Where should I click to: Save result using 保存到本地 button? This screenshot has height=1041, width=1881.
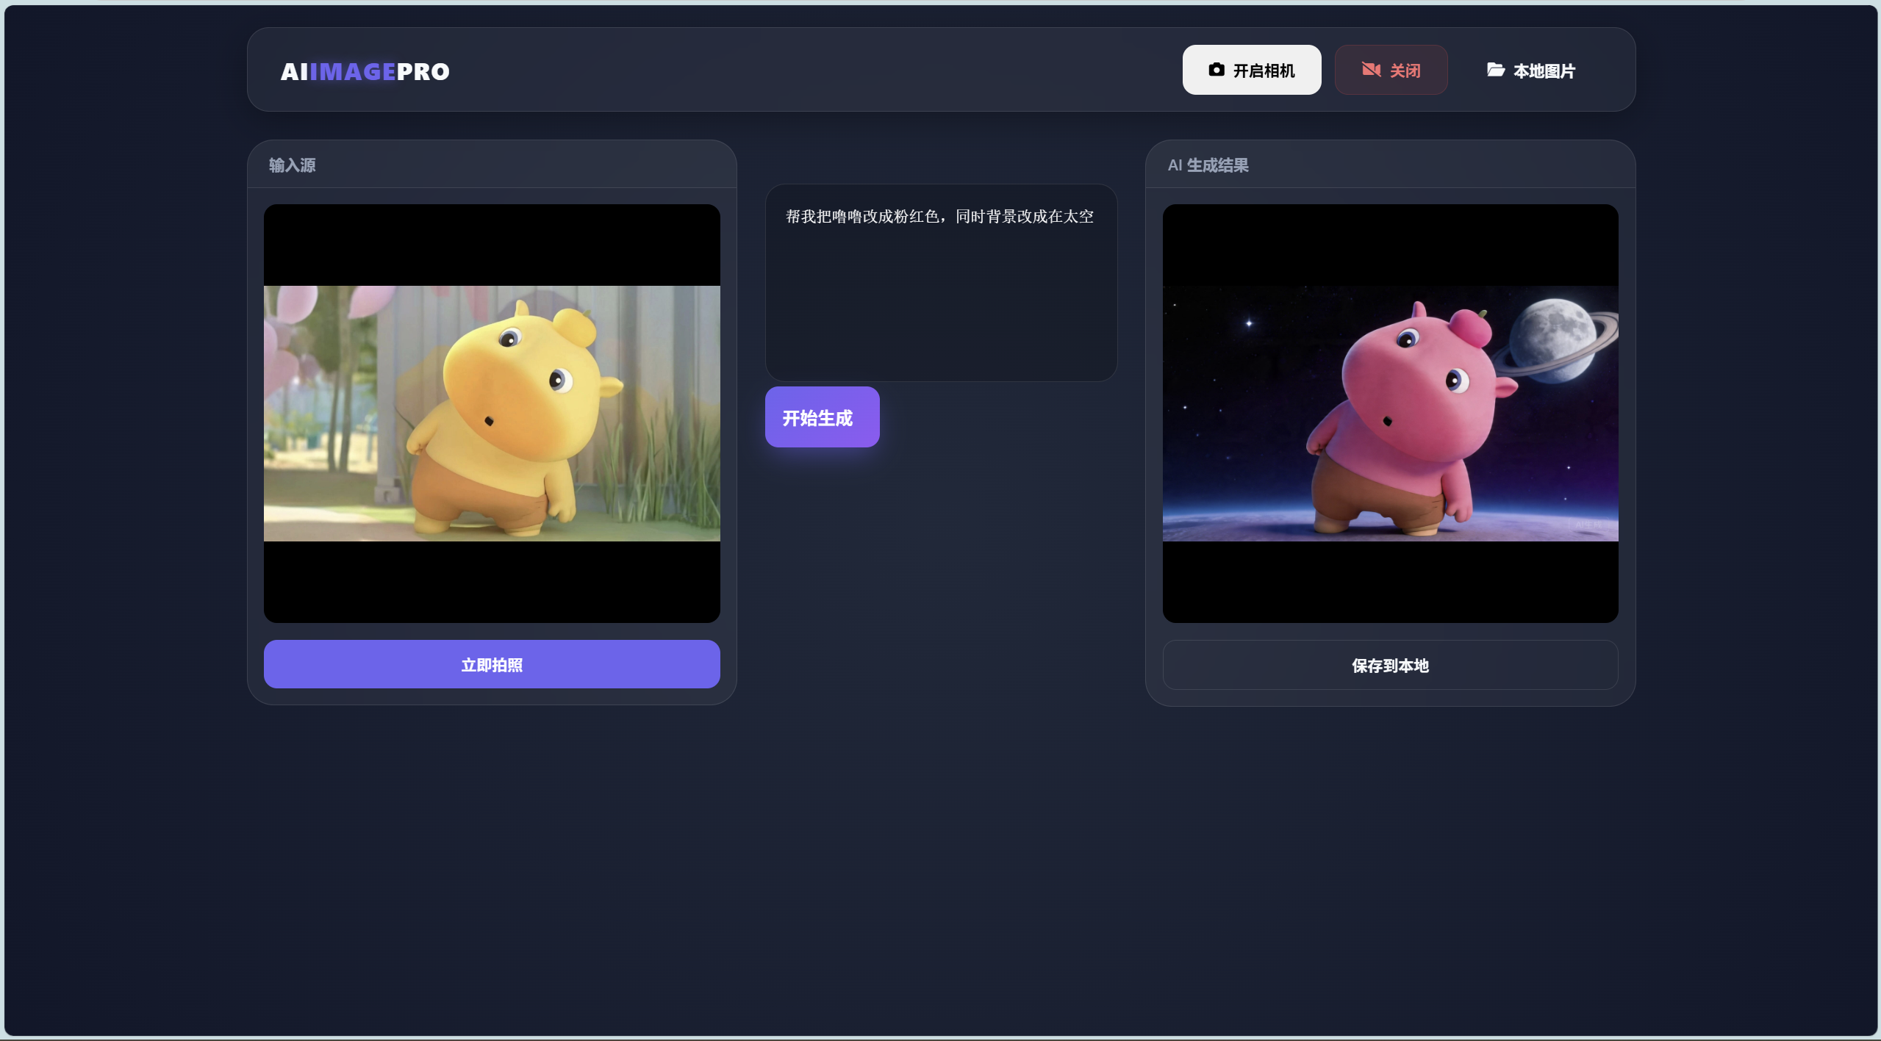1389,665
